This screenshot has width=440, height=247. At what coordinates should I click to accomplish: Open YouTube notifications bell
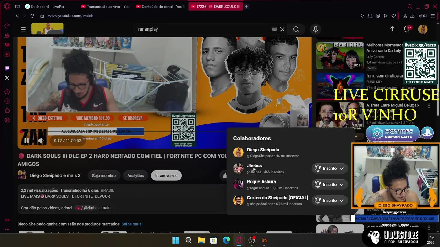pyautogui.click(x=406, y=30)
